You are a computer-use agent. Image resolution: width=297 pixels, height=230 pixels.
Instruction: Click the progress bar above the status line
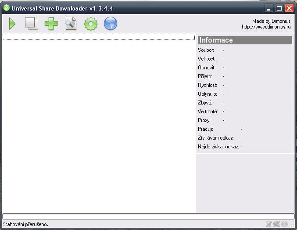pyautogui.click(x=148, y=216)
